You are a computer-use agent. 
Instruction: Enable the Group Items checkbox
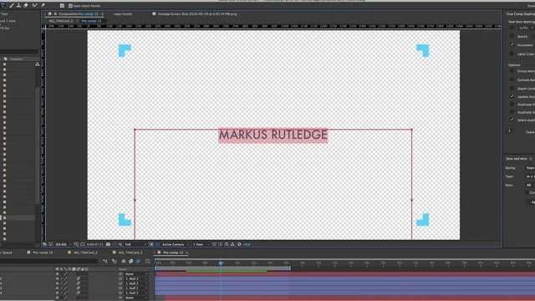point(512,71)
